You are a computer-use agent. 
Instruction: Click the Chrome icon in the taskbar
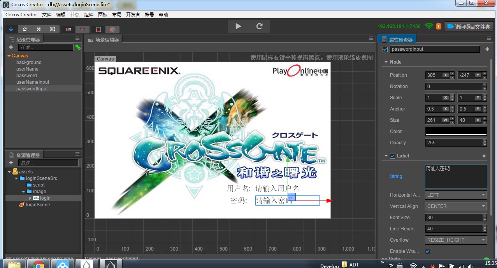[x=38, y=265]
